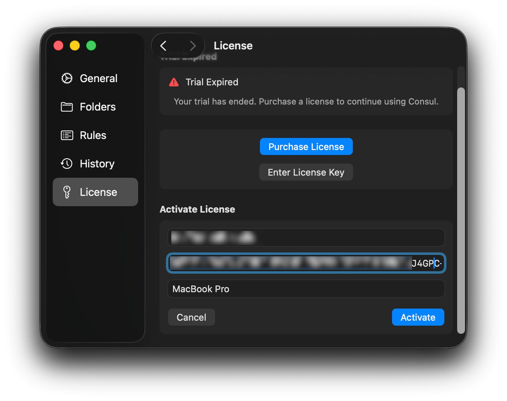Click into the MacBook Pro device name field

click(x=306, y=289)
